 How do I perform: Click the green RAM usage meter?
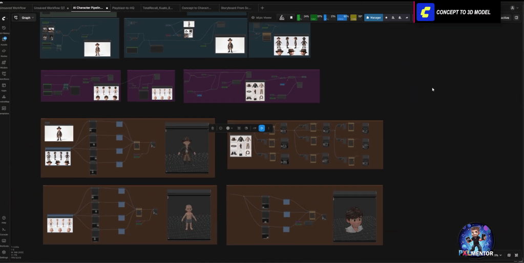pos(317,18)
